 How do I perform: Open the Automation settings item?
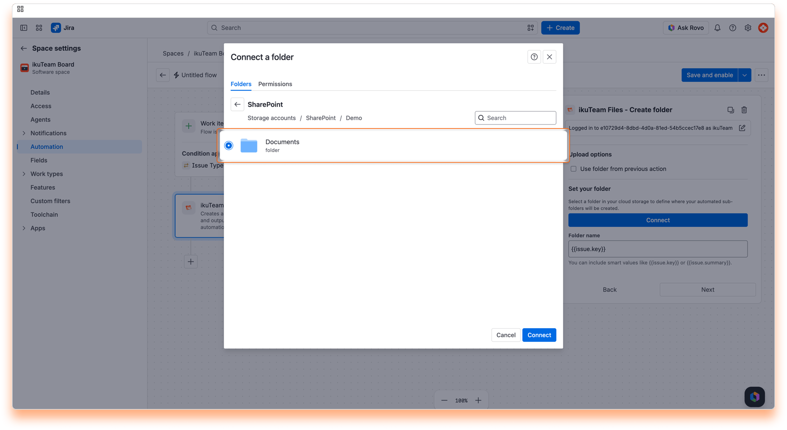79,147
